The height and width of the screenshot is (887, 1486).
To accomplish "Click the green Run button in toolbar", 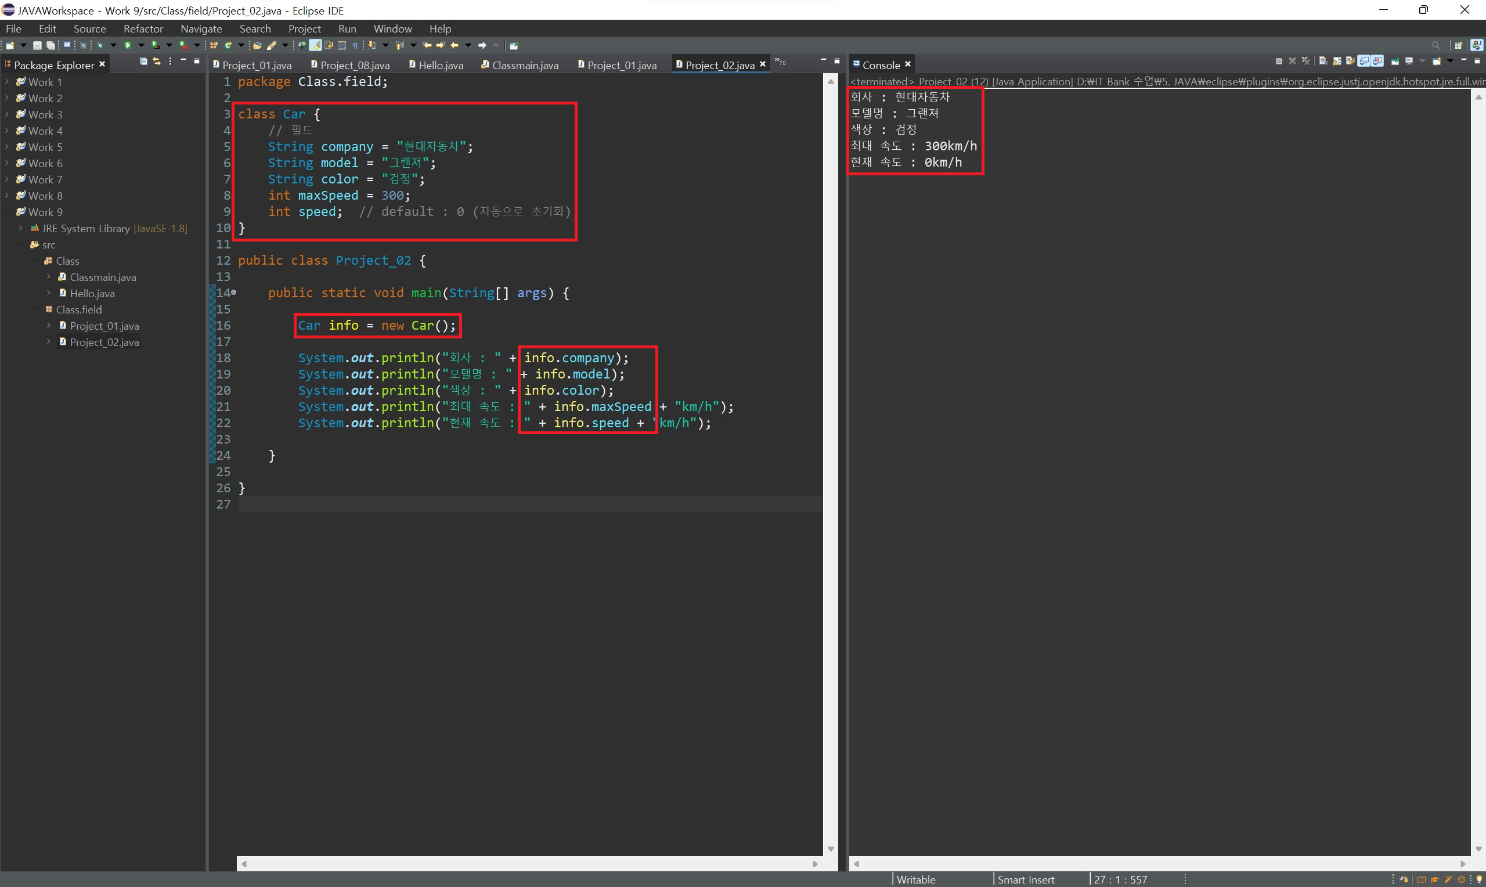I will tap(128, 45).
